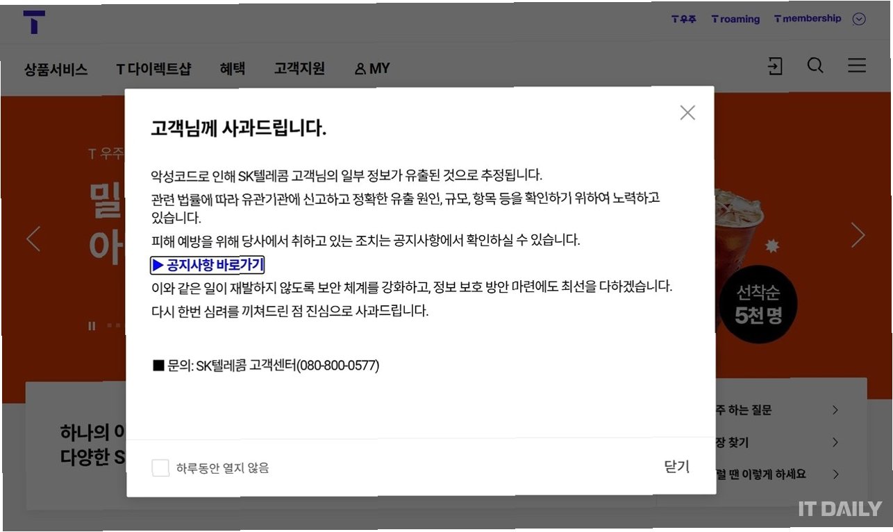This screenshot has width=893, height=532.
Task: Open the 고객지원 menu
Action: 299,69
